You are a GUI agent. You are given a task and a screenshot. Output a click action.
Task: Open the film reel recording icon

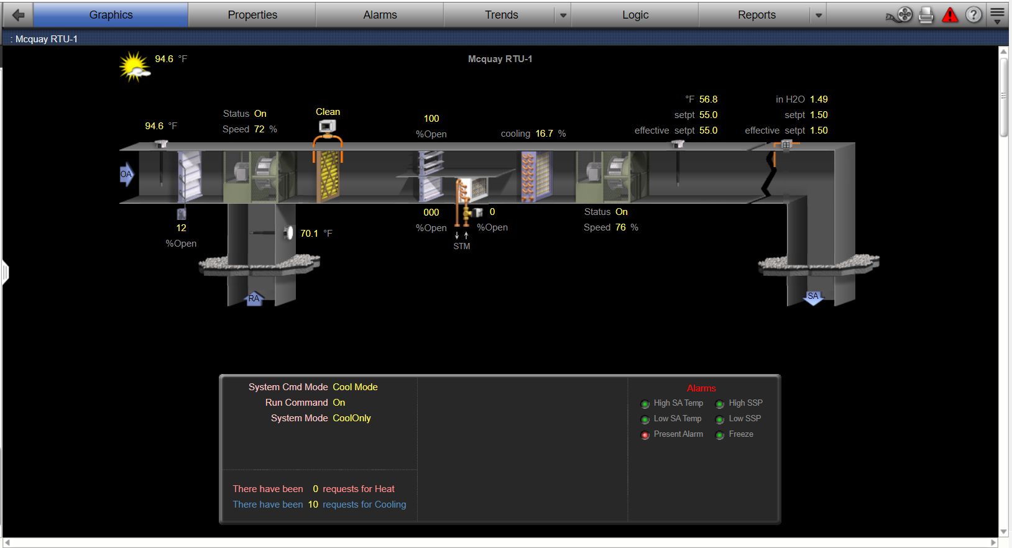[x=900, y=15]
